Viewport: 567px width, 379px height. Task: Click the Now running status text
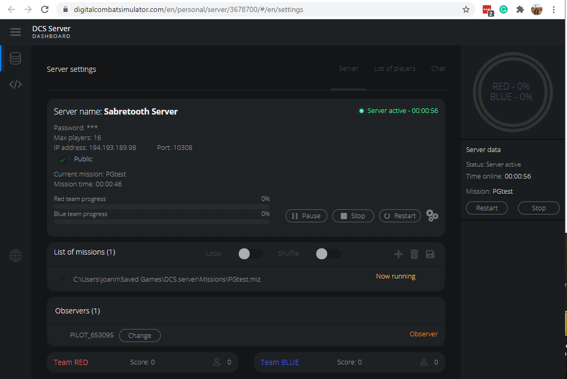[x=395, y=276]
